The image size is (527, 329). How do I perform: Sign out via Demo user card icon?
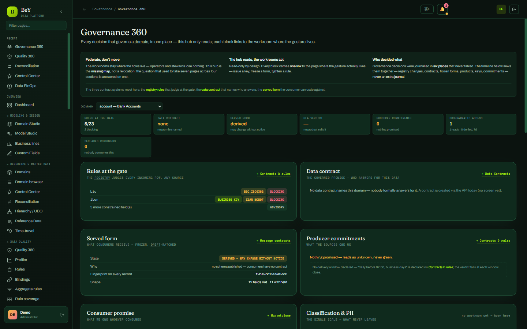[62, 315]
